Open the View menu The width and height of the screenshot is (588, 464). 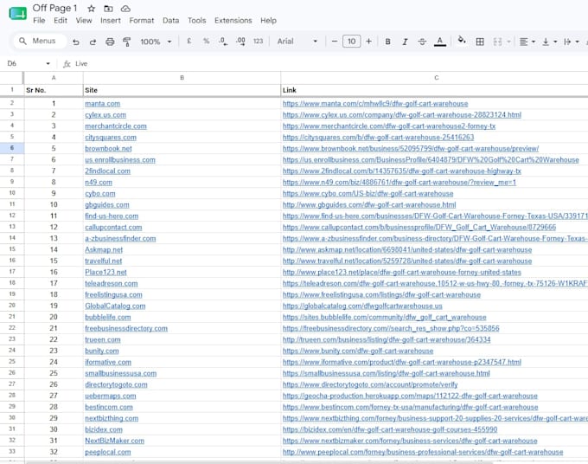click(84, 21)
